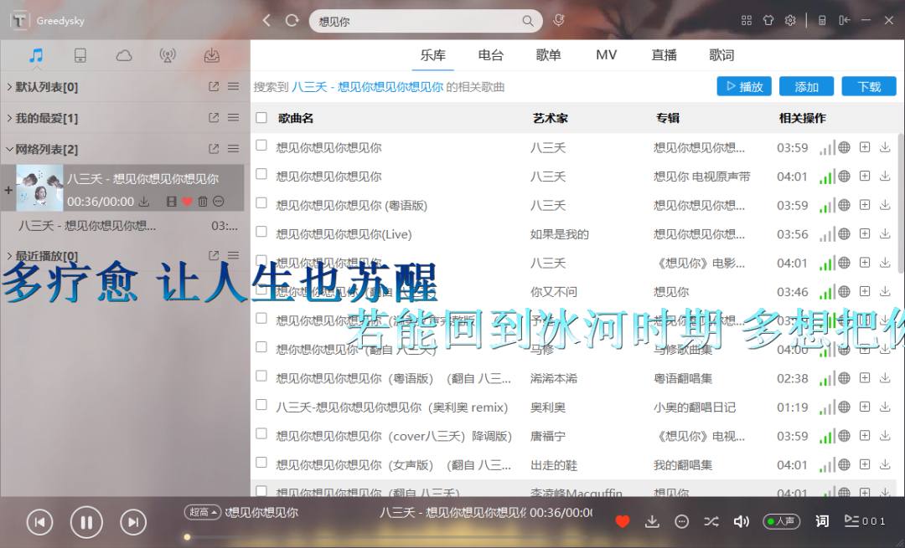
Task: Click plus icon beside album thumbnail
Action: point(8,190)
